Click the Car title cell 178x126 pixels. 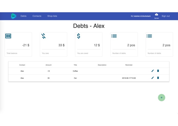(x=75, y=78)
